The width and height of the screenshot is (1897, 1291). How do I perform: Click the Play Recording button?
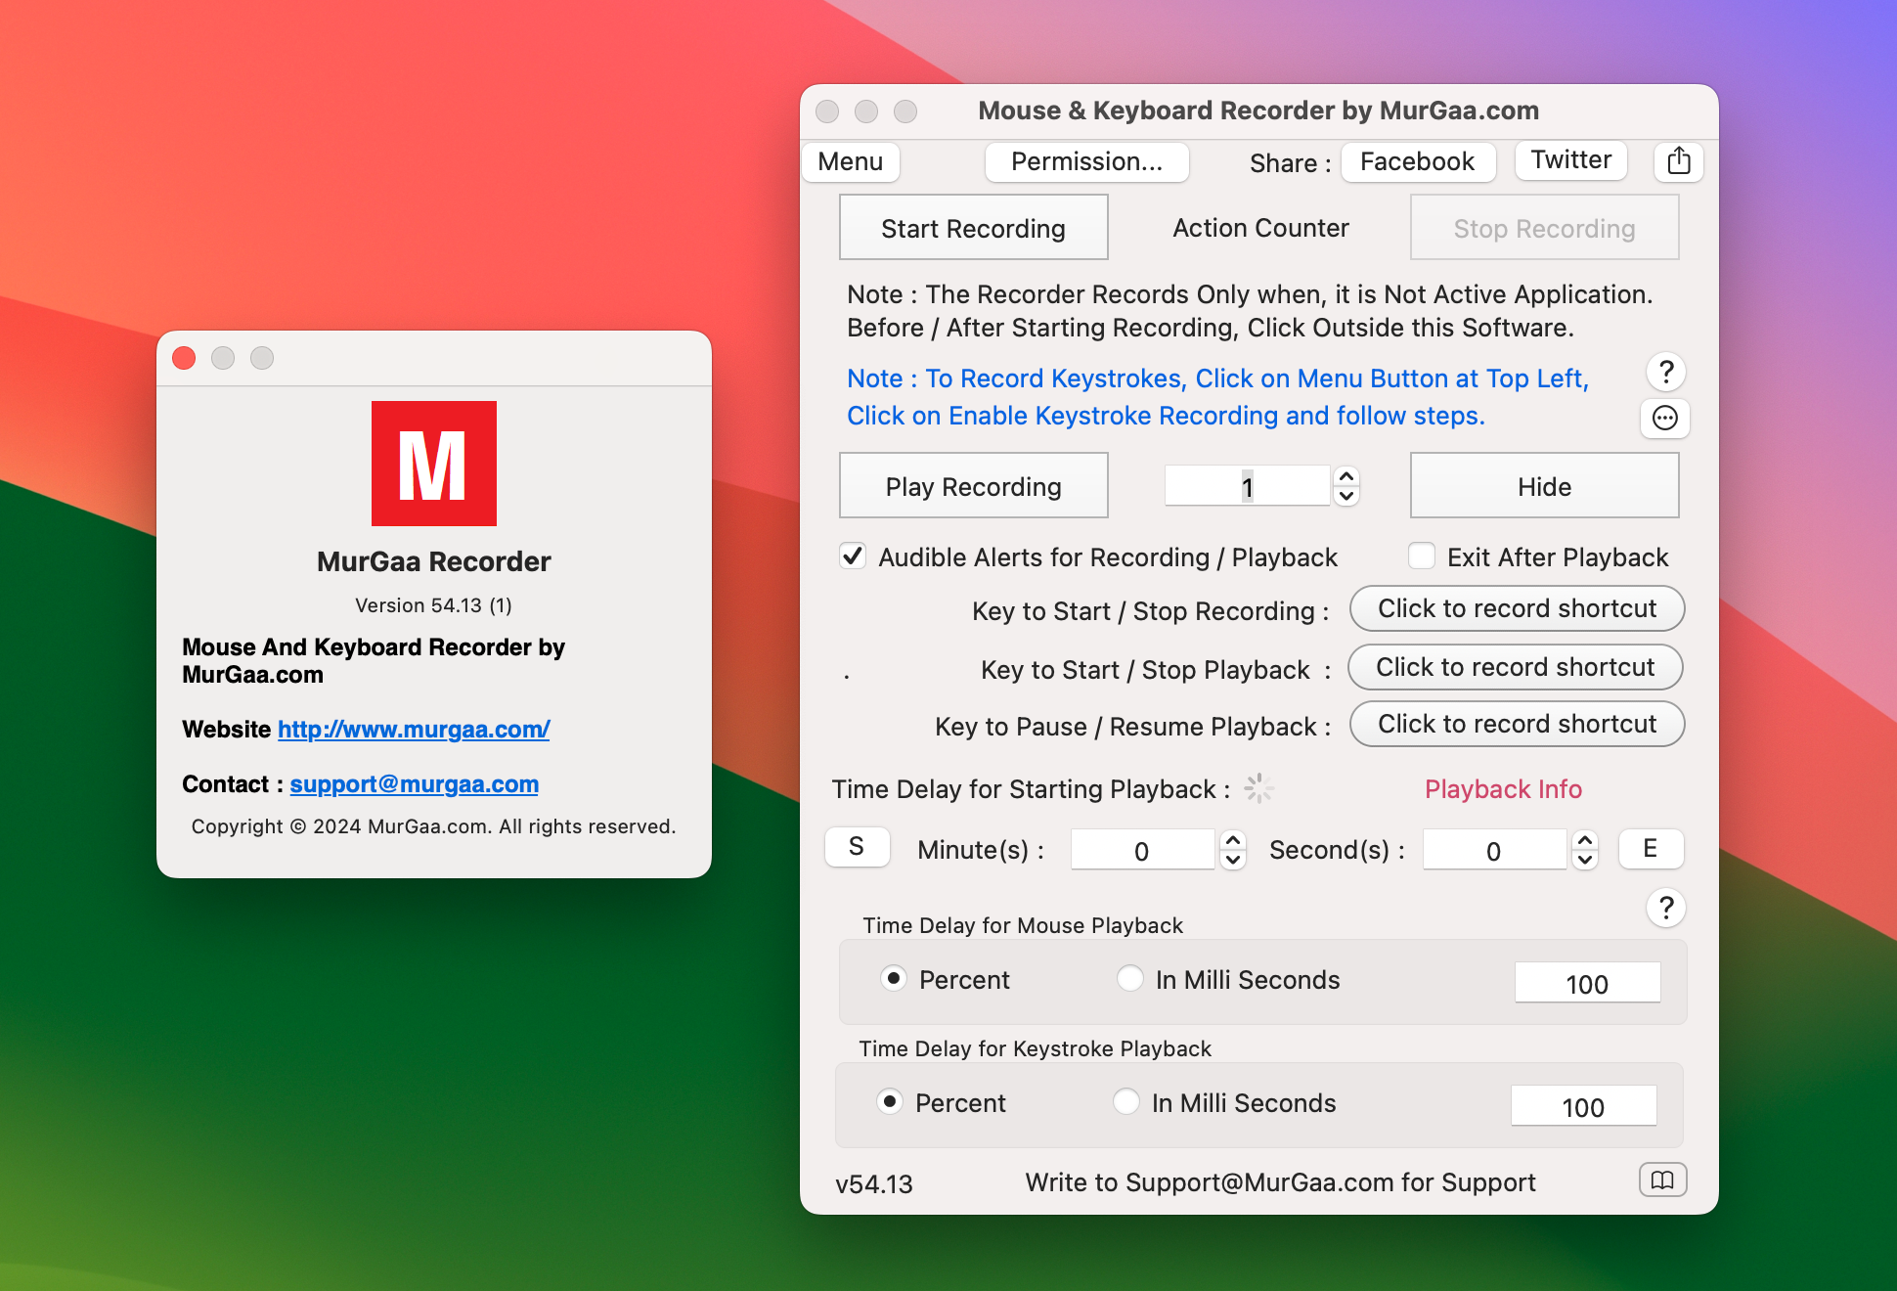click(974, 485)
